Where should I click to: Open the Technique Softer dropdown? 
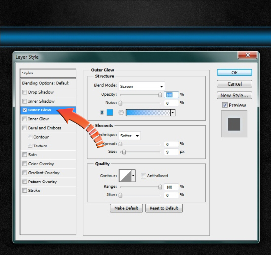pyautogui.click(x=130, y=136)
